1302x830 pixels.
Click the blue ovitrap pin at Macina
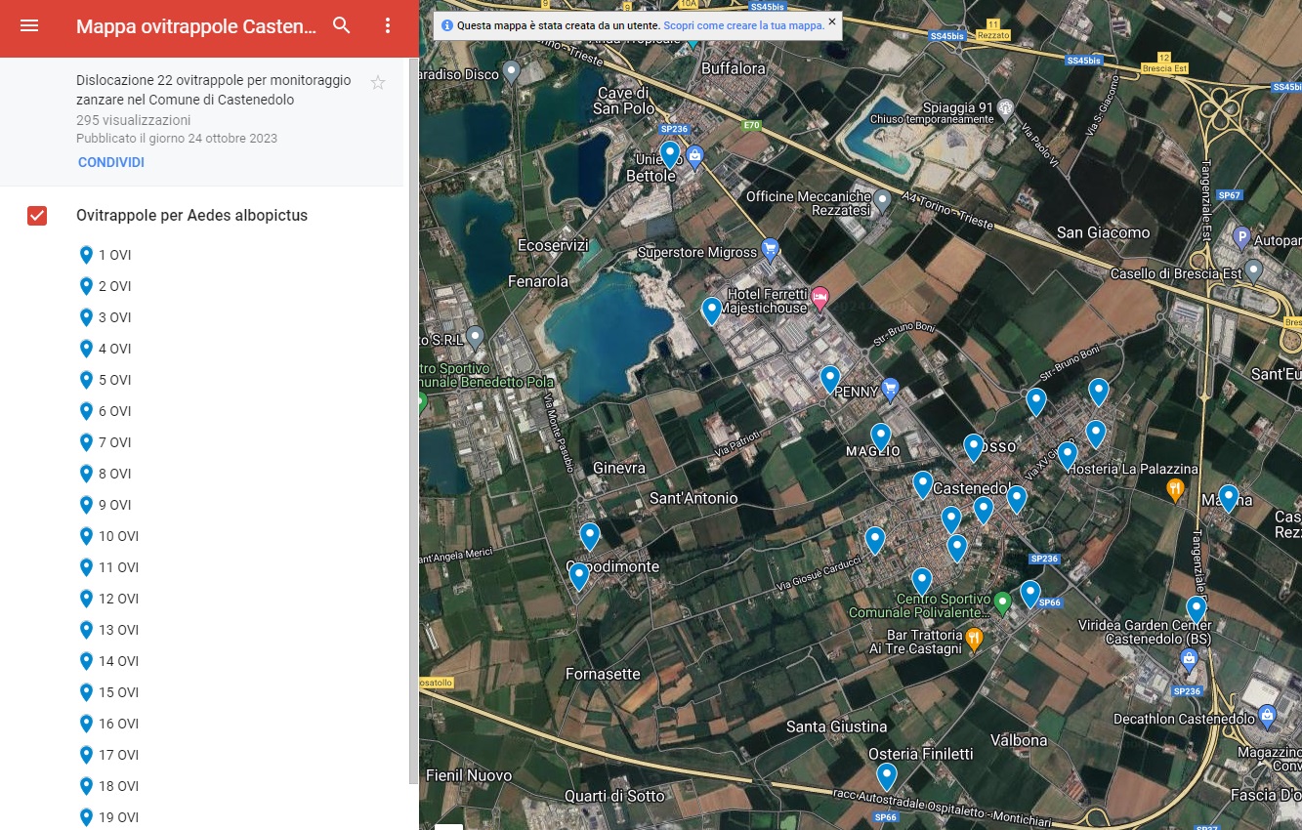coord(1229,499)
